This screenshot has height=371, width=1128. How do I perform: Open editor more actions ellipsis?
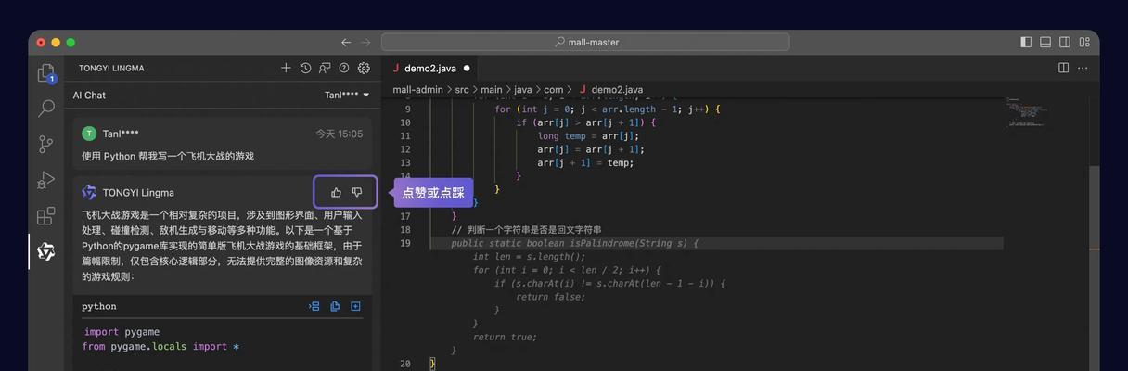[x=1083, y=68]
